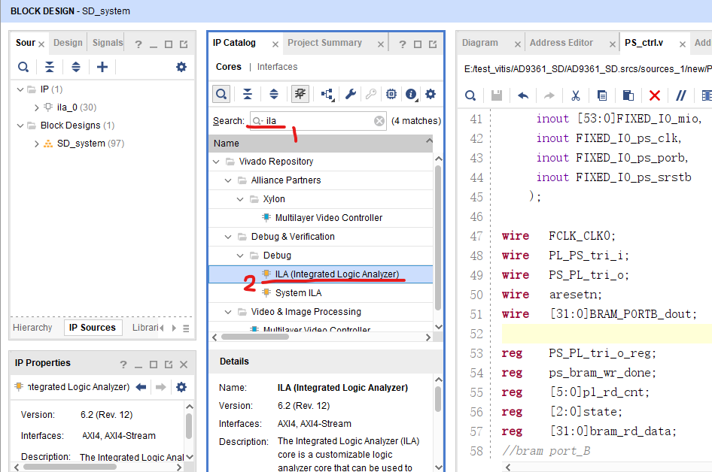Go forward arrow in IP Properties
The width and height of the screenshot is (712, 472).
coord(160,387)
